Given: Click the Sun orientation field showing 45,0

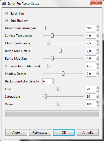Looking at the screenshot, I should [91, 66].
